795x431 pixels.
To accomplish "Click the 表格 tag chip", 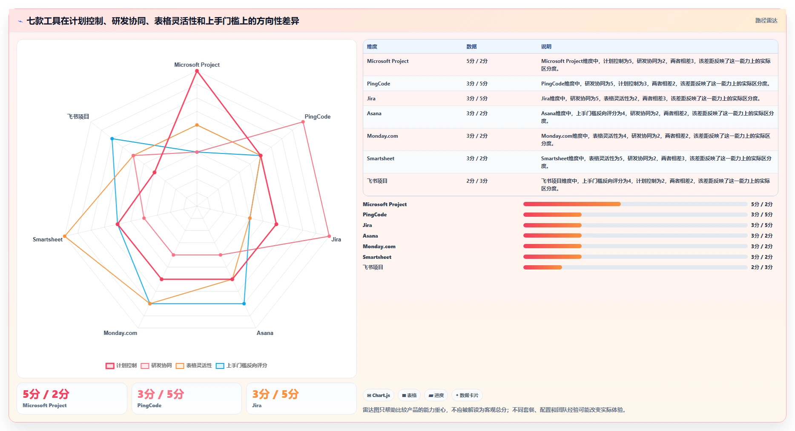I will [x=409, y=395].
